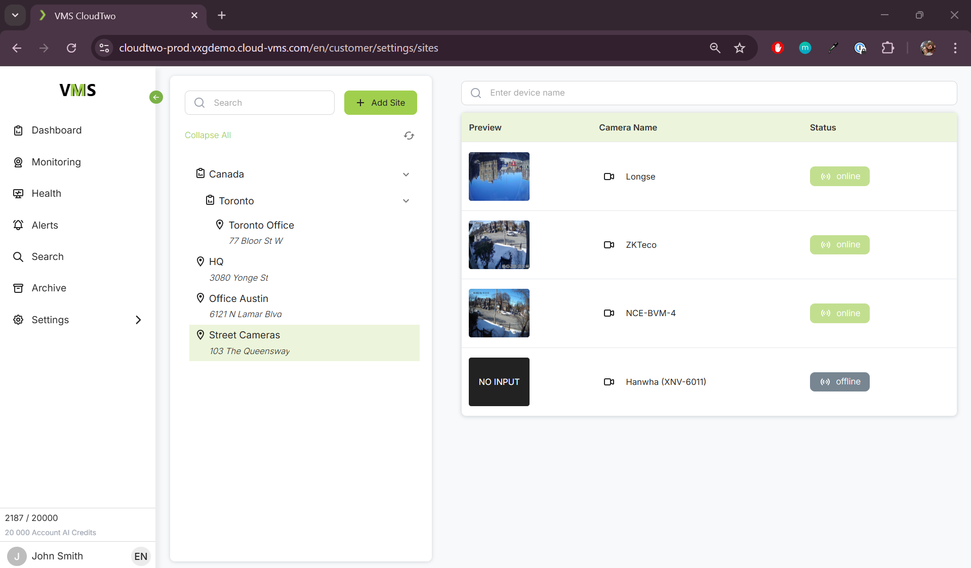The width and height of the screenshot is (971, 568).
Task: Go to the Archive section
Action: tap(49, 288)
